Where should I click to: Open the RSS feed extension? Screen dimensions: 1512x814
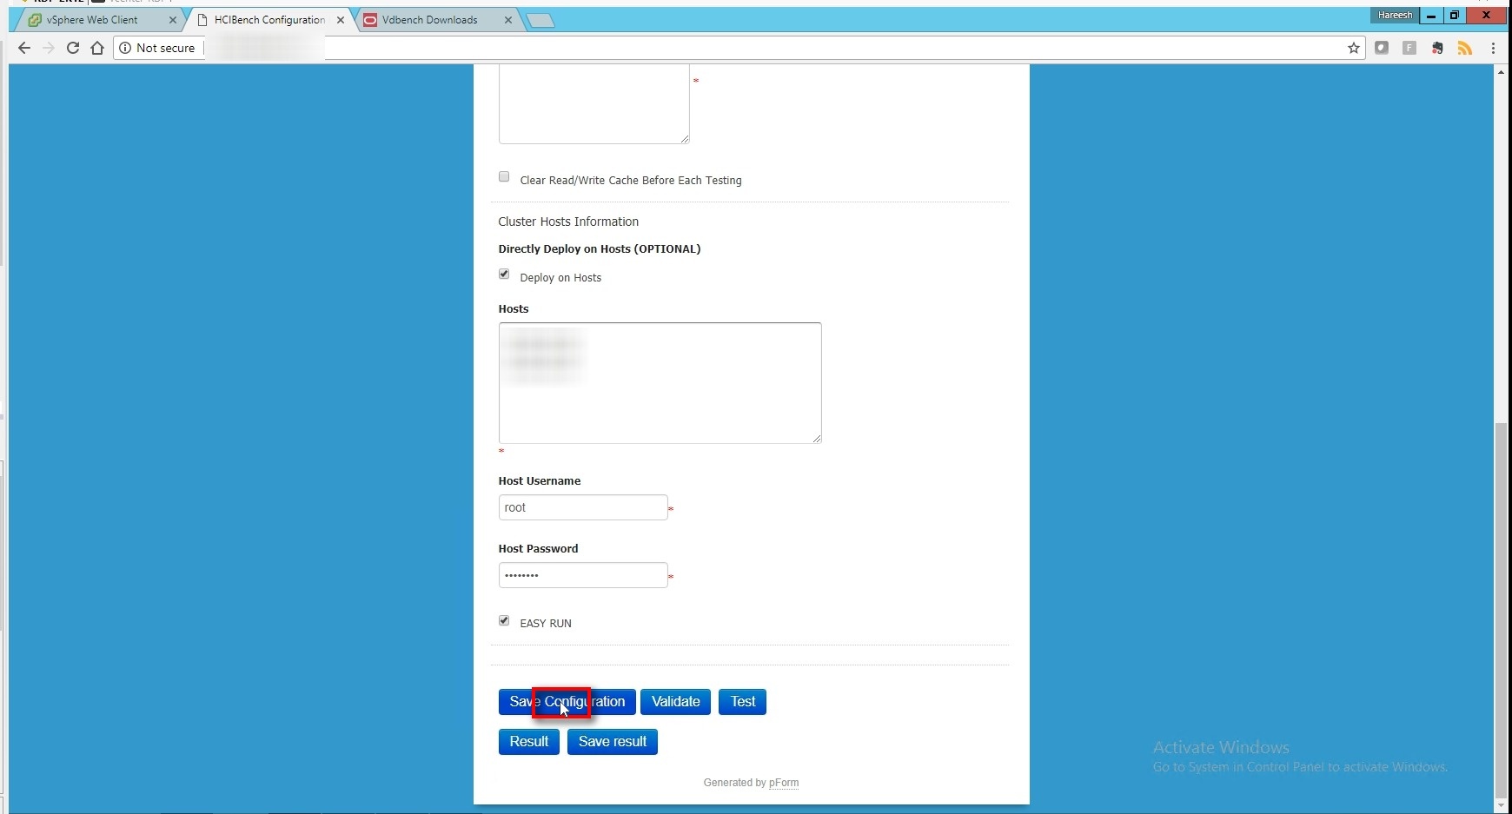(1465, 48)
